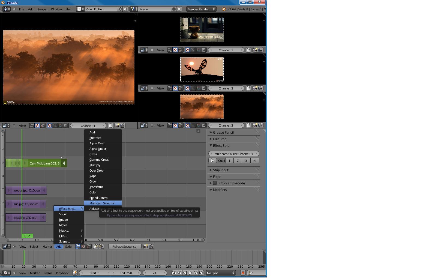Screen dimensions: 438x278
Task: Open info editor type icon in top bar
Action: 7,9
